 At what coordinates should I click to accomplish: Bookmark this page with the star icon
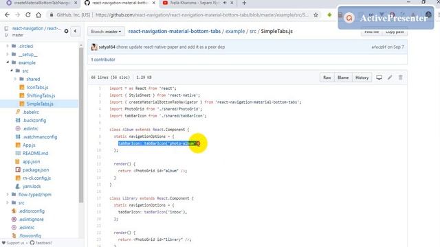pos(316,15)
